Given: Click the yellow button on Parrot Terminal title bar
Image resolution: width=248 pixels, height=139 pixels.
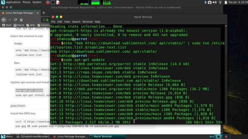Looking at the screenshot, I should coord(61,17).
